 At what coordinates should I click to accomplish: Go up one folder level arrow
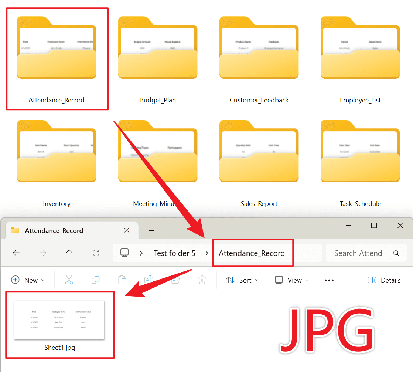click(x=69, y=253)
